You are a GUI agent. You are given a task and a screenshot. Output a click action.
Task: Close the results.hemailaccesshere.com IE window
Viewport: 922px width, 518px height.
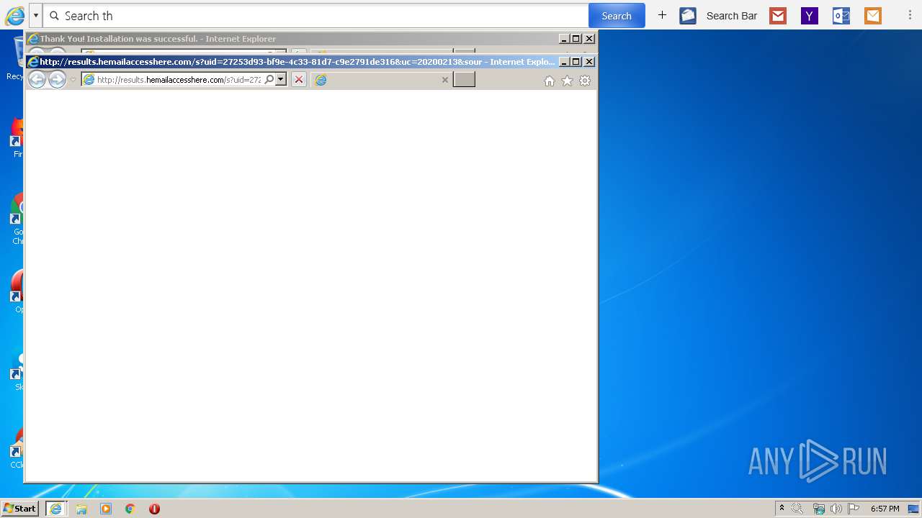point(589,62)
